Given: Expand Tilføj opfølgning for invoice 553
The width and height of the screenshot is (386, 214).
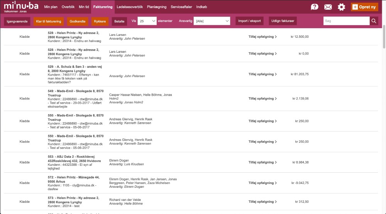Looking at the screenshot, I should click(262, 162).
